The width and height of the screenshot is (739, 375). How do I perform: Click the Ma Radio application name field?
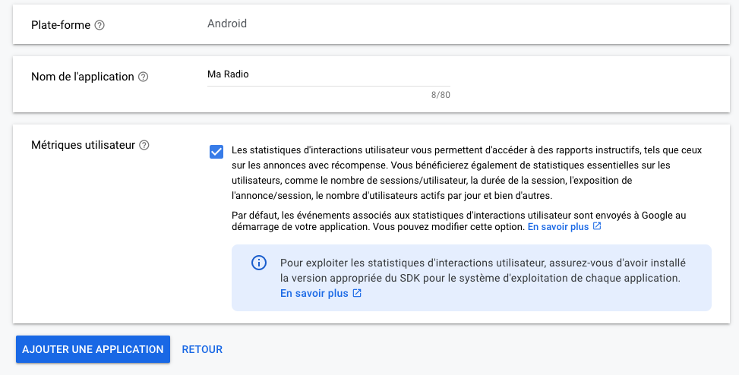[x=329, y=74]
